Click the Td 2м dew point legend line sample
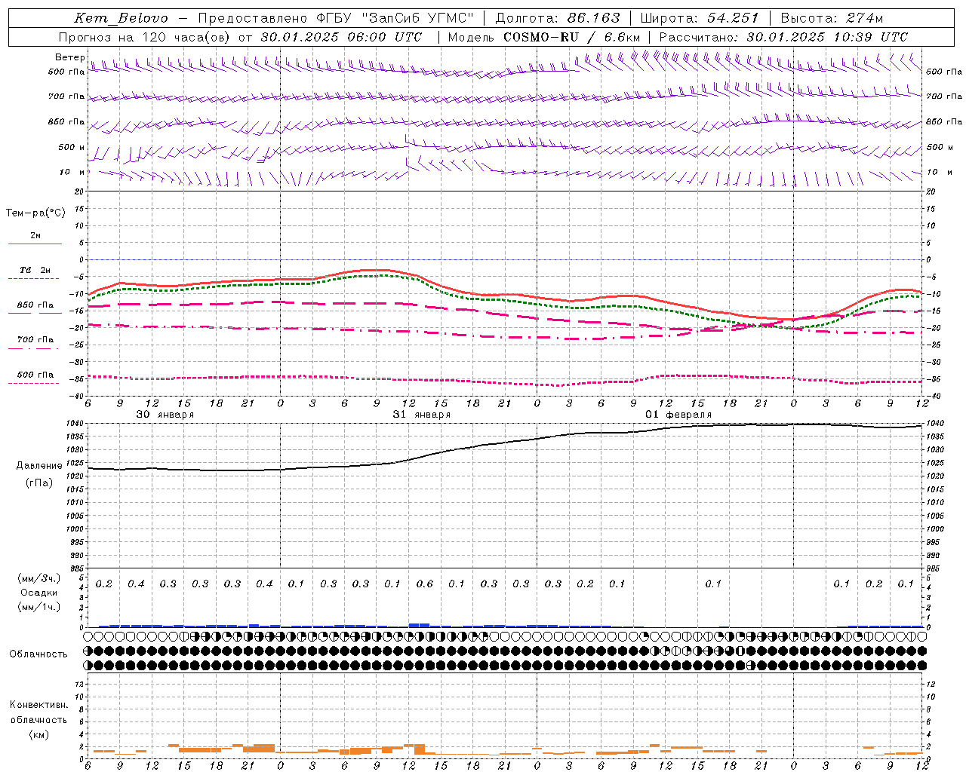Viewport: 966px width, 772px height. click(35, 279)
